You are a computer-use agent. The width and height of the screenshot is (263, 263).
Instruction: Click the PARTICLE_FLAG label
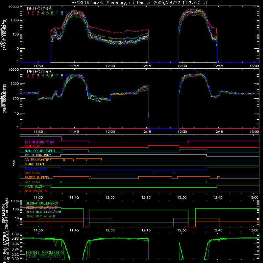point(37,178)
